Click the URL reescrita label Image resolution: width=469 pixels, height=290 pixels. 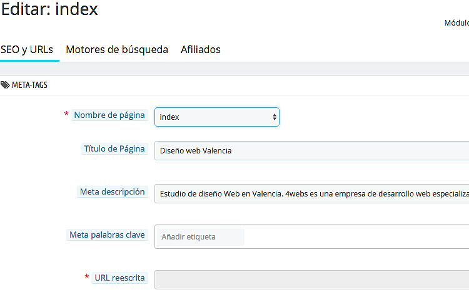pyautogui.click(x=119, y=278)
